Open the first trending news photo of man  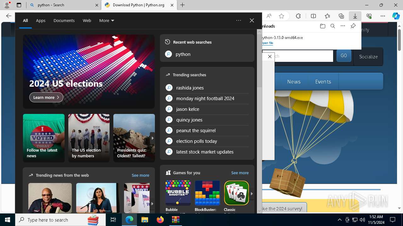coord(50,198)
